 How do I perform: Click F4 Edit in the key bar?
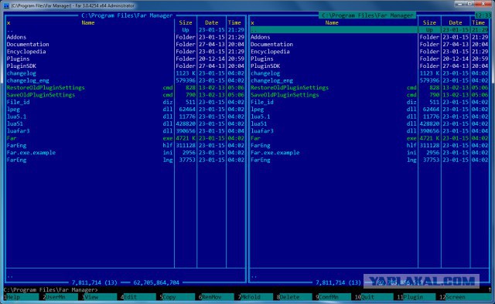[138, 297]
